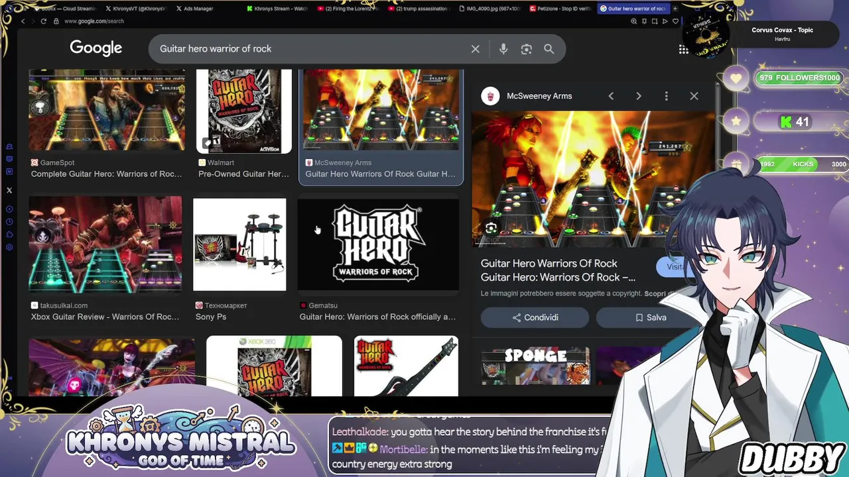Open the Google apps grid
Screen dimensions: 849x477
click(683, 49)
